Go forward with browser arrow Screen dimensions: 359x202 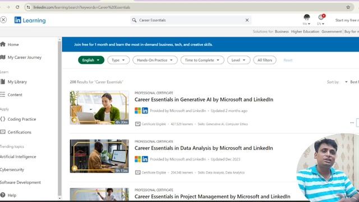(x=8, y=7)
